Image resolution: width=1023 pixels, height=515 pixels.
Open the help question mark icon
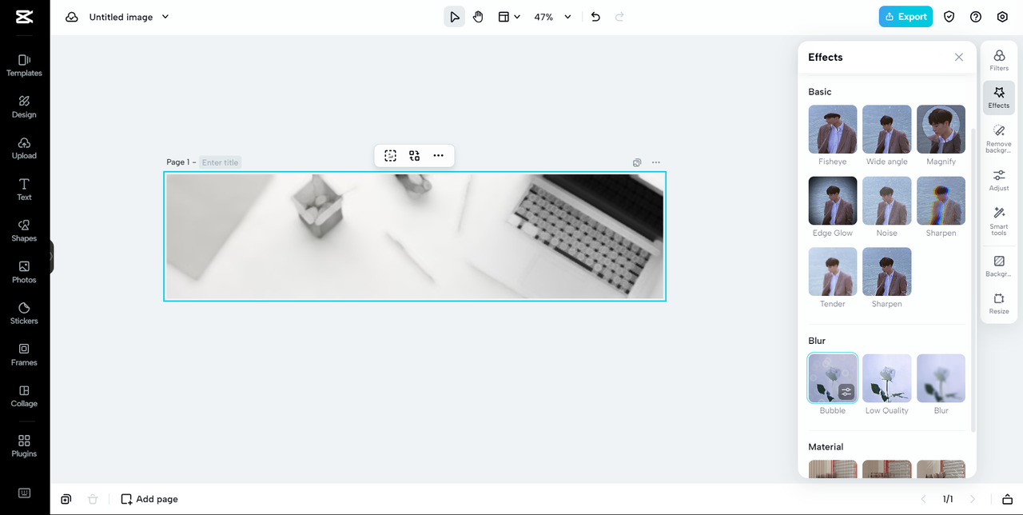(x=976, y=17)
